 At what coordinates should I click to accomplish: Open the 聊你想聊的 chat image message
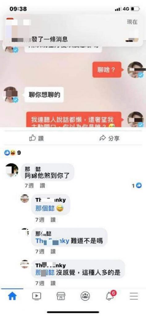[44, 95]
